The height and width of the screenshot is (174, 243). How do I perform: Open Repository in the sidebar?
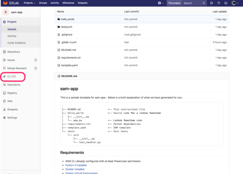pos(14,52)
